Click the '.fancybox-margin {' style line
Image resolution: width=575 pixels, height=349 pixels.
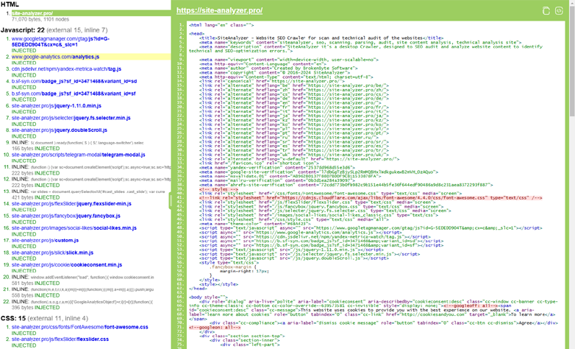click(233, 267)
